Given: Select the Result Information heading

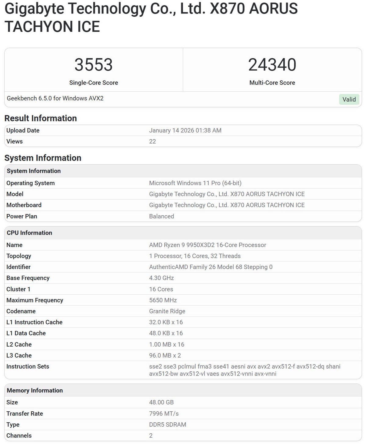Looking at the screenshot, I should pyautogui.click(x=41, y=118).
